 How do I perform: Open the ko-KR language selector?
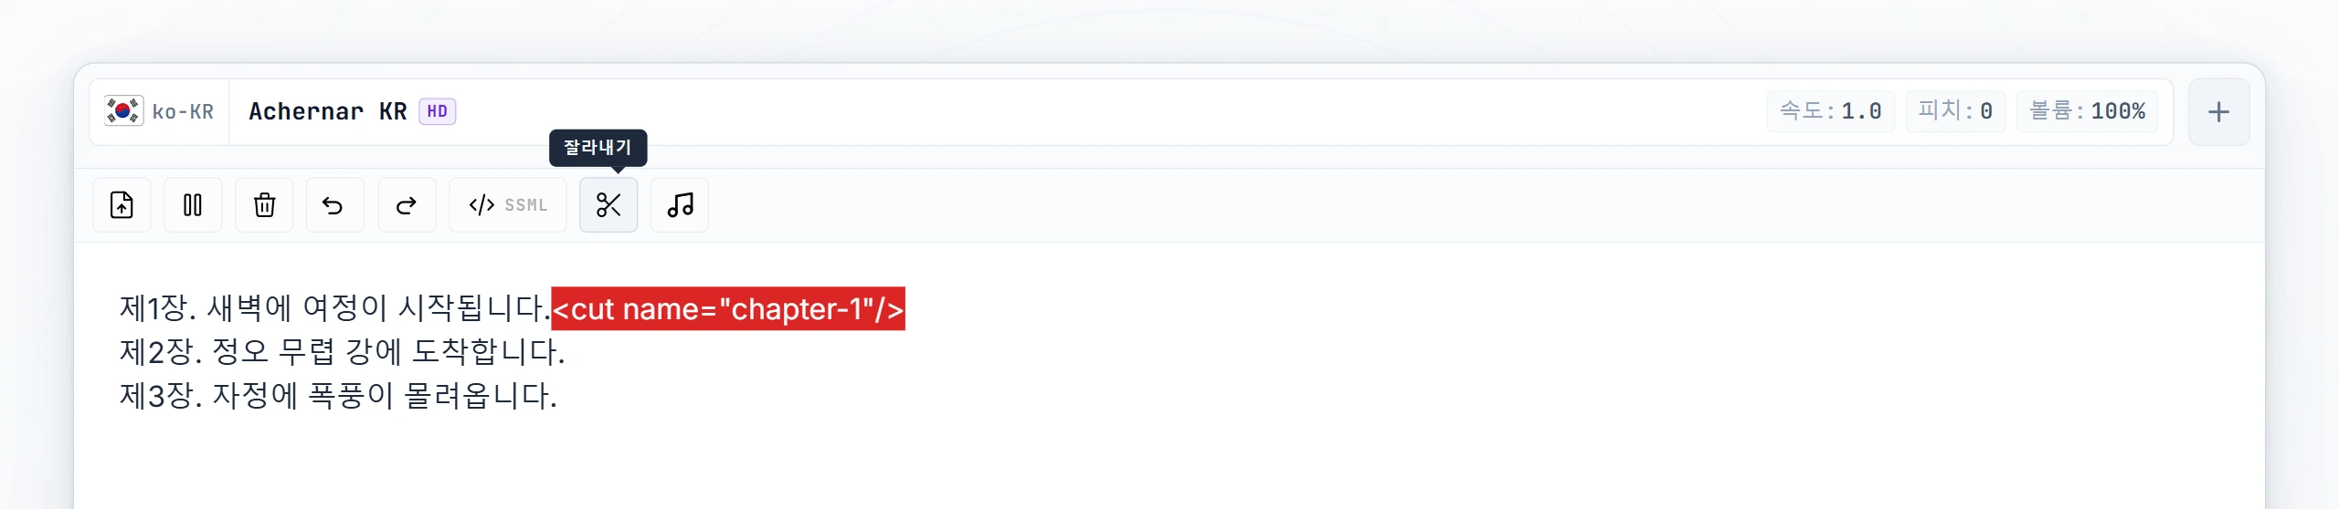click(x=159, y=111)
